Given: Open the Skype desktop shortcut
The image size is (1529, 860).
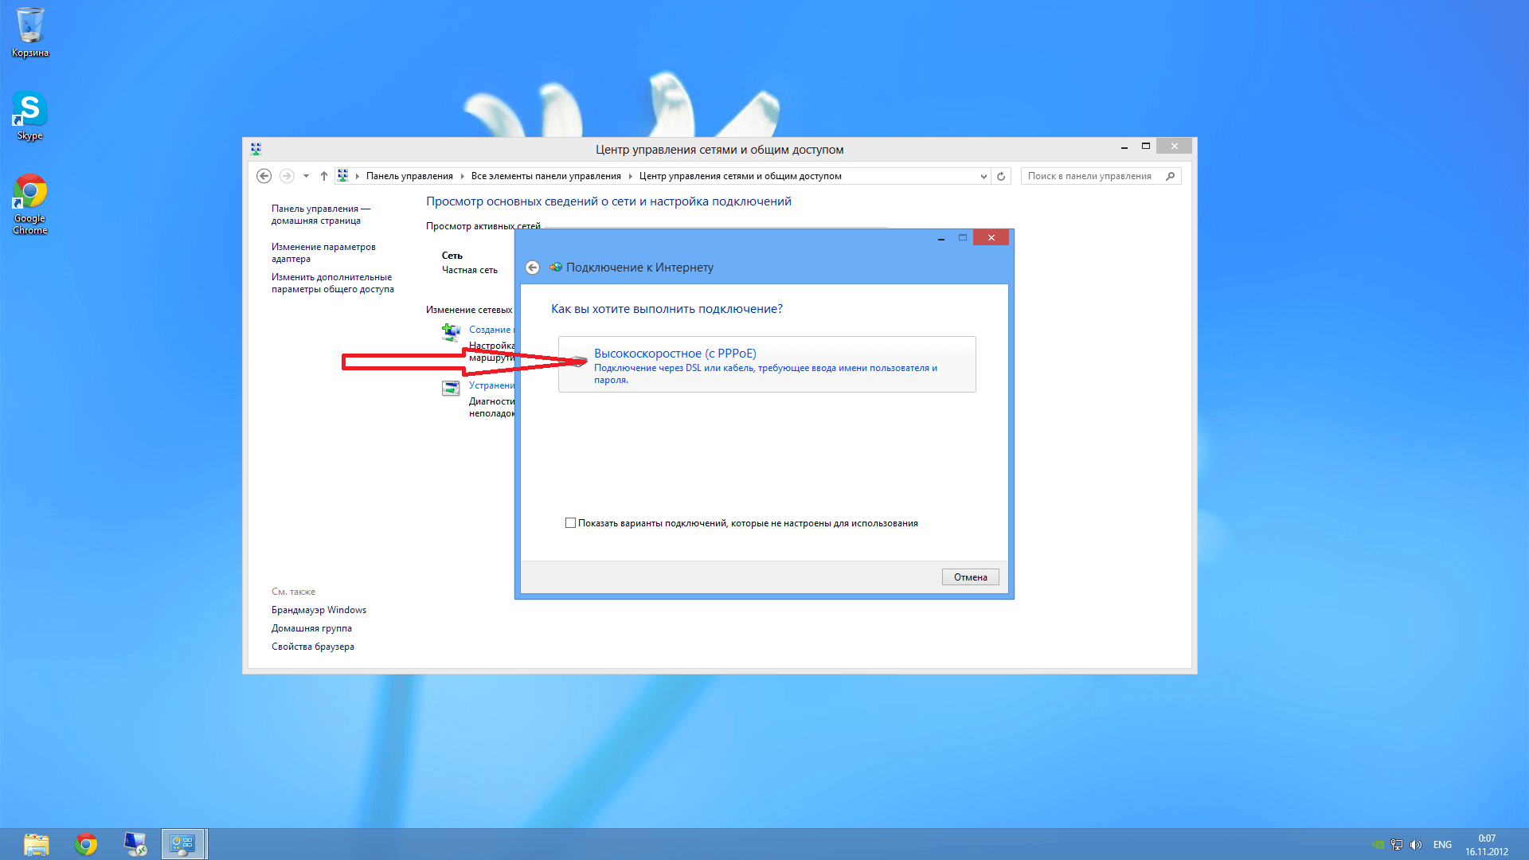Looking at the screenshot, I should (30, 116).
